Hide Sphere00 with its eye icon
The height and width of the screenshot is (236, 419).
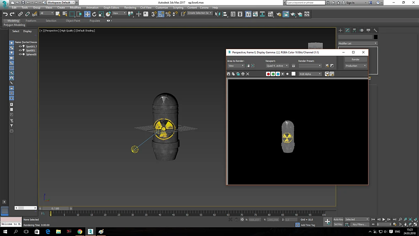pos(20,54)
